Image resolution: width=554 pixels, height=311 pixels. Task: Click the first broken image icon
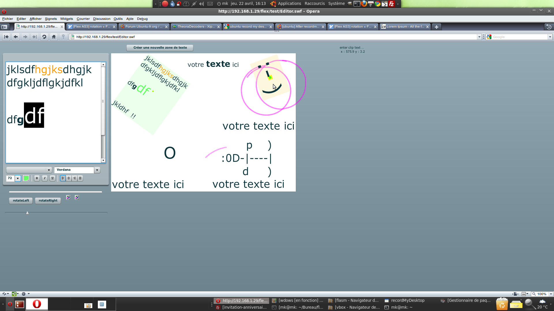(68, 198)
